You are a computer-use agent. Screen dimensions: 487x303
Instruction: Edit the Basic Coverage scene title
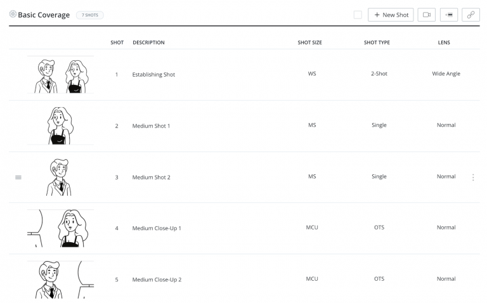coord(44,15)
